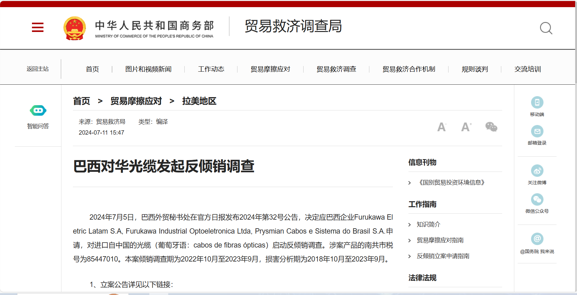The image size is (577, 295).
Task: Click the 关注微博 Weibo icon
Action: [537, 171]
